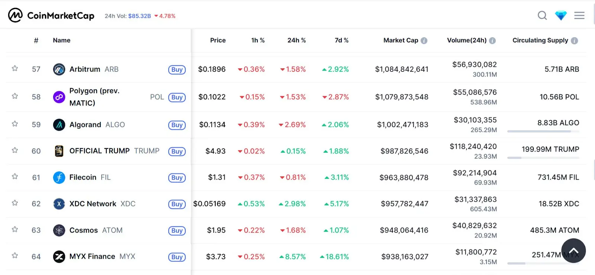
Task: Star Arbitrum to add to watchlist
Action: pyautogui.click(x=15, y=68)
